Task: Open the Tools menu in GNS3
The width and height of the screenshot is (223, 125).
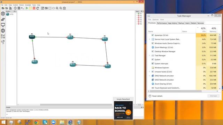Action: (34, 5)
